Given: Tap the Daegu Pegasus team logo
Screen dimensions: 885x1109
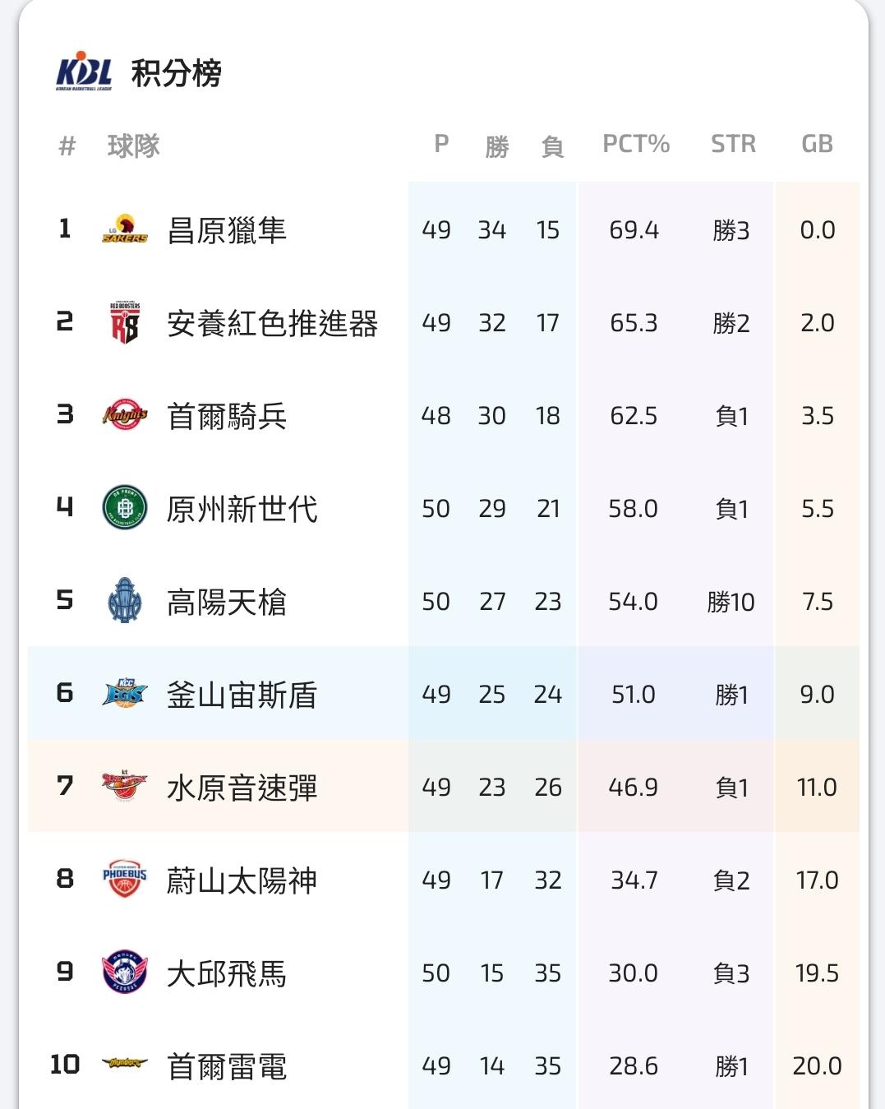Looking at the screenshot, I should click(125, 973).
